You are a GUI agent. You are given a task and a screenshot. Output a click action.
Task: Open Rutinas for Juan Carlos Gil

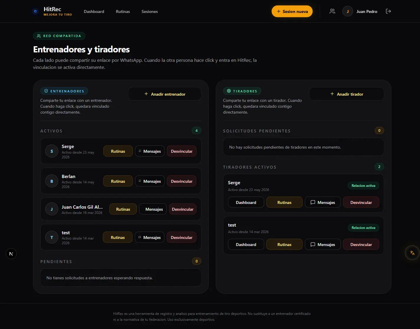click(123, 209)
